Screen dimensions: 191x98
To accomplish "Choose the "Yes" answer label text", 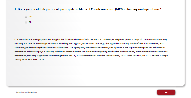I will point(31,17).
